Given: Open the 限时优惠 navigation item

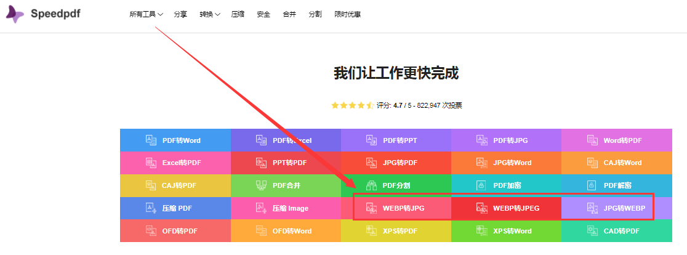Looking at the screenshot, I should 347,14.
